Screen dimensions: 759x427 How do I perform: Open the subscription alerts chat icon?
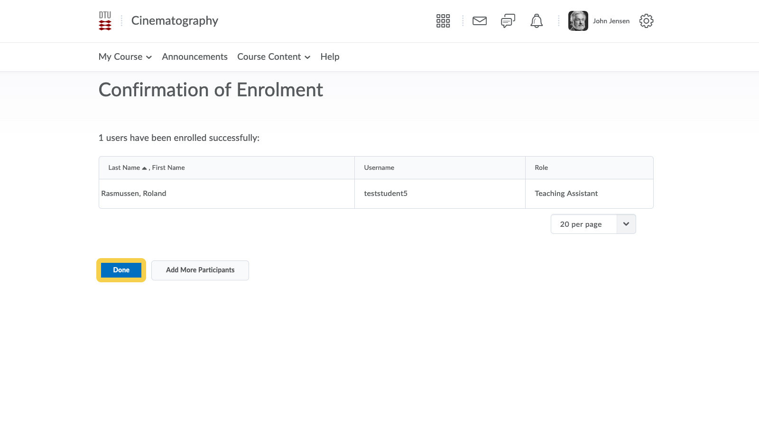(x=508, y=21)
